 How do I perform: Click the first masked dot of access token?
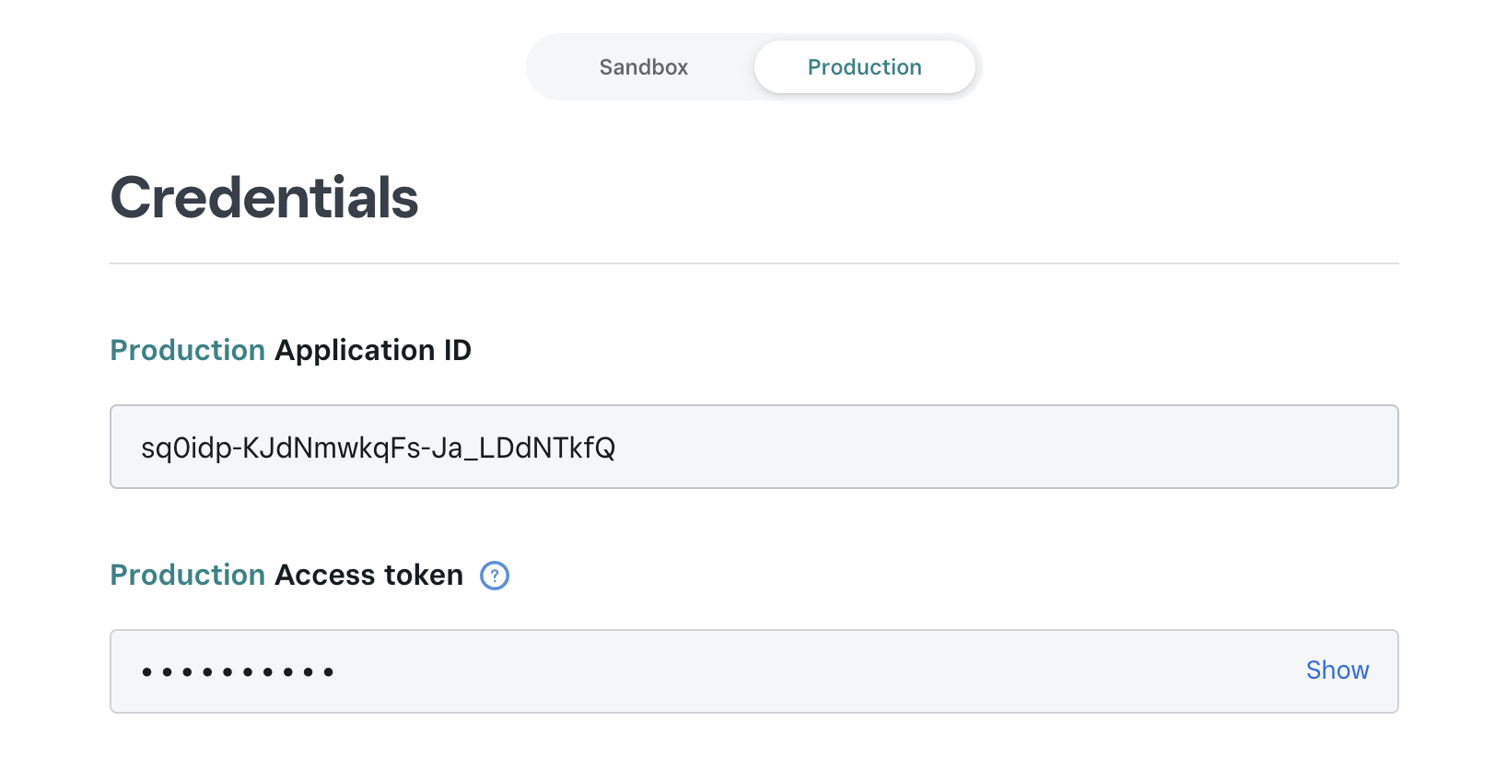tap(146, 672)
